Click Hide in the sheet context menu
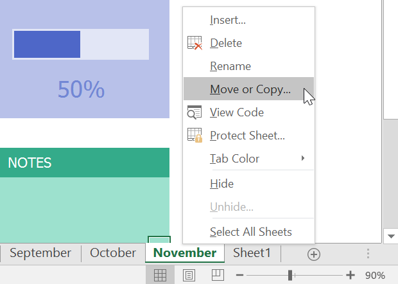The height and width of the screenshot is (284, 398). (221, 184)
